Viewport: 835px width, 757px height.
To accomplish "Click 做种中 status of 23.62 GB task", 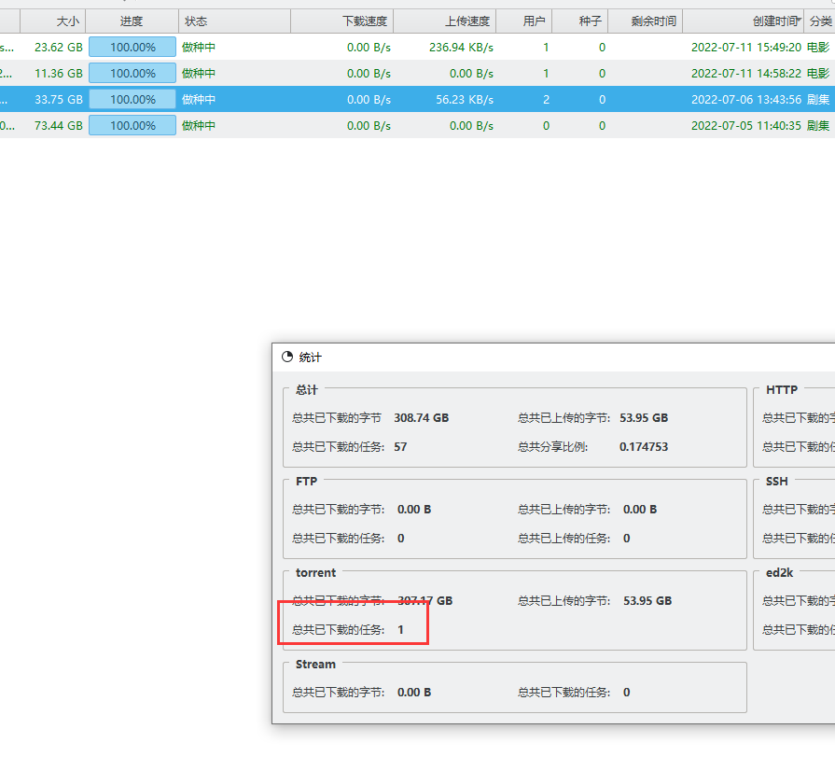I will pos(199,48).
